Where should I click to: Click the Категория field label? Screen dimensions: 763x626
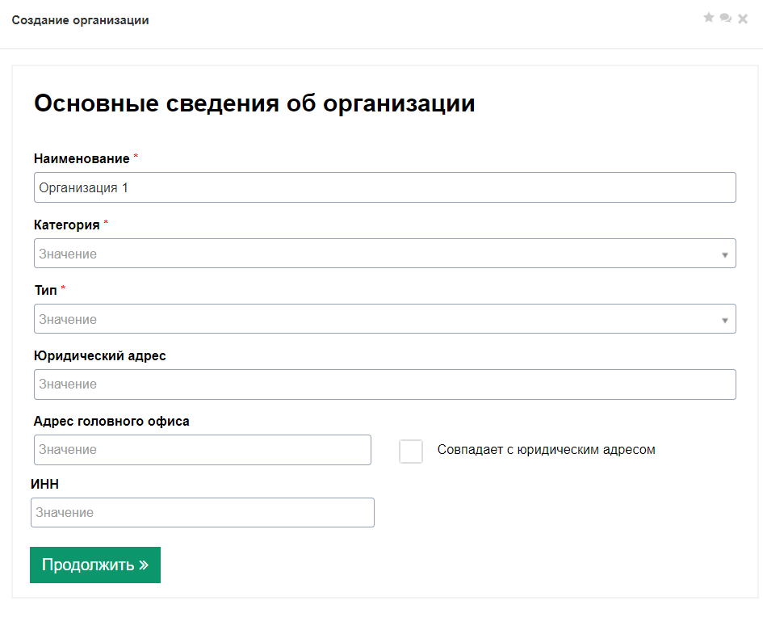point(67,225)
